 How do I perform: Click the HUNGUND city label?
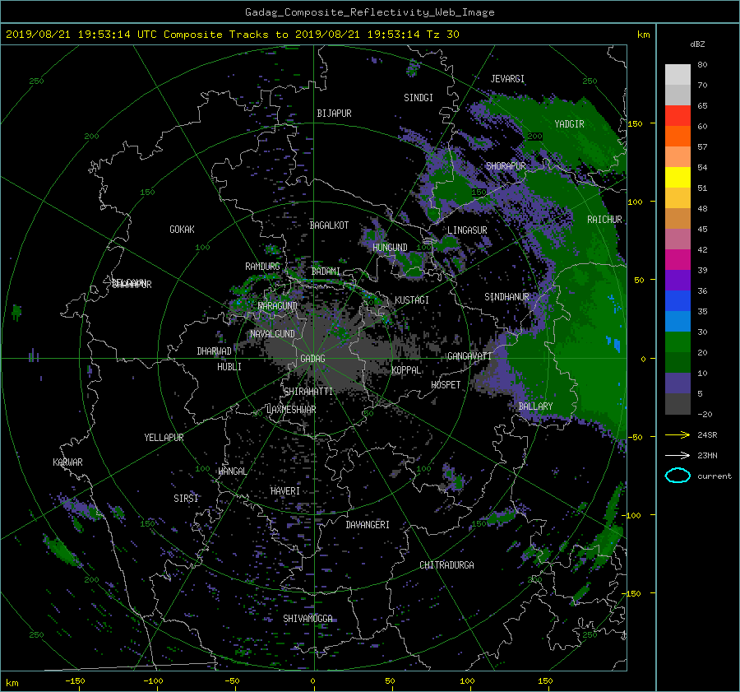click(x=390, y=248)
